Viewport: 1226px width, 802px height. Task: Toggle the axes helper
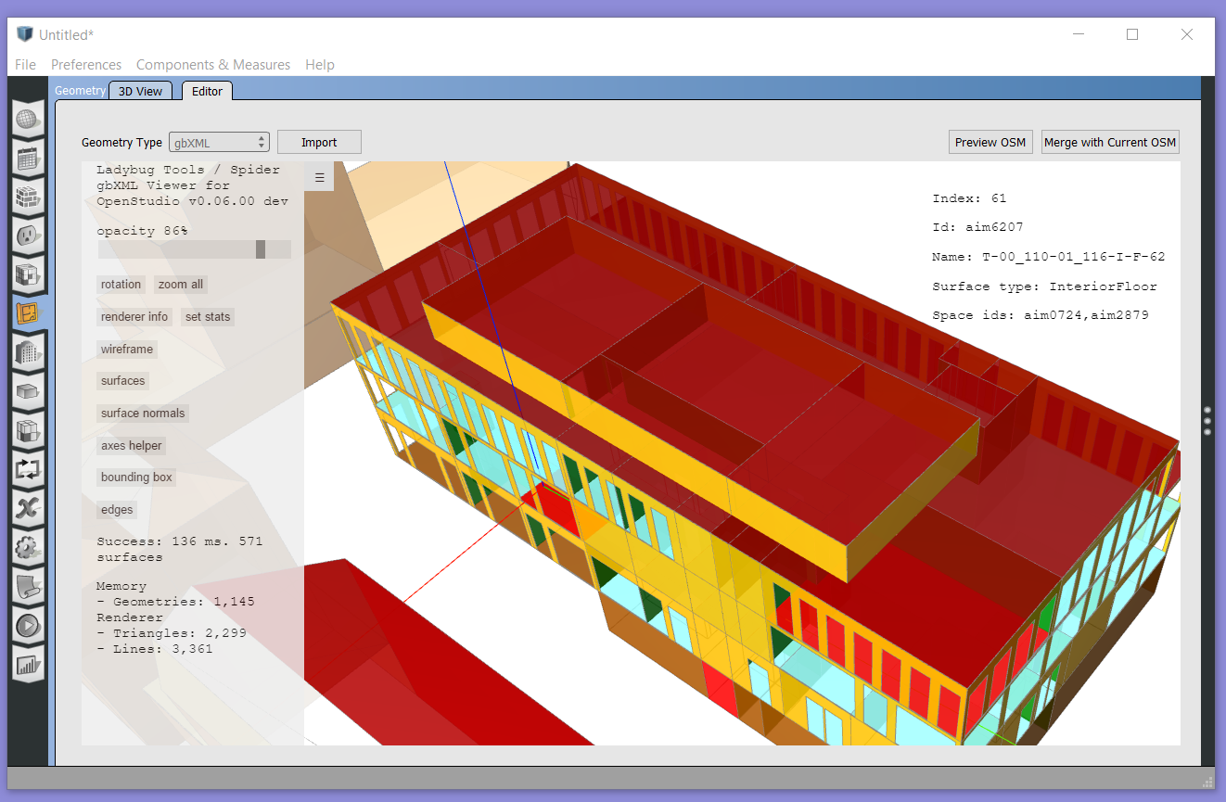coord(131,446)
